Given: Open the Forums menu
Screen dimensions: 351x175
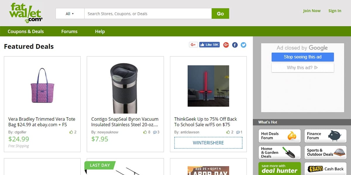Looking at the screenshot, I should (69, 32).
